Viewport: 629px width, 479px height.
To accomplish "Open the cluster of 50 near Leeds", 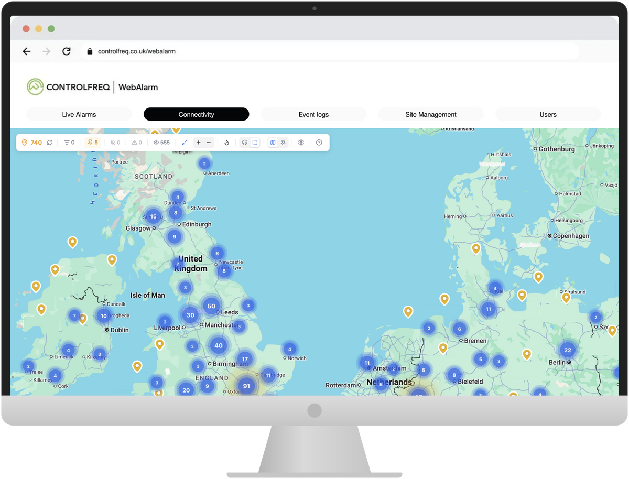I will coord(211,306).
